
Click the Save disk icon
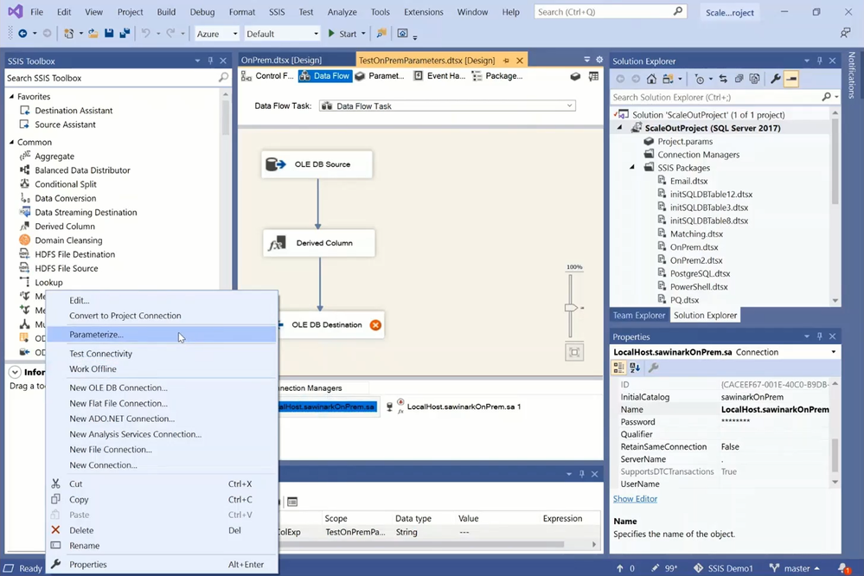(x=109, y=34)
